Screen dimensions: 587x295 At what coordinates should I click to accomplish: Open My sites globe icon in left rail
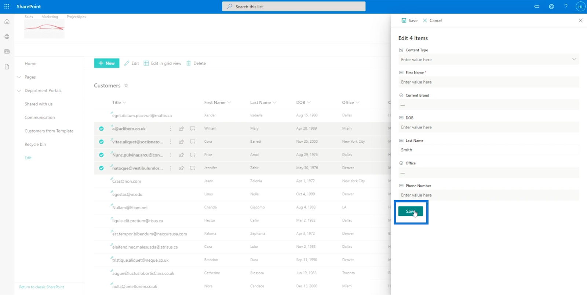coord(7,37)
